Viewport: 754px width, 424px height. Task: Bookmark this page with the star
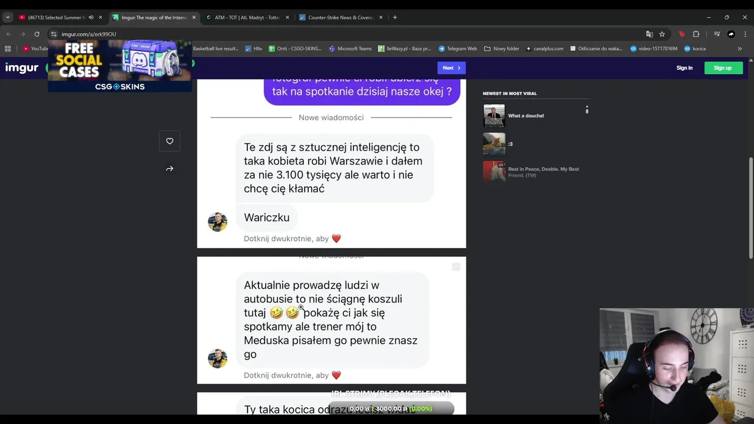pos(662,34)
